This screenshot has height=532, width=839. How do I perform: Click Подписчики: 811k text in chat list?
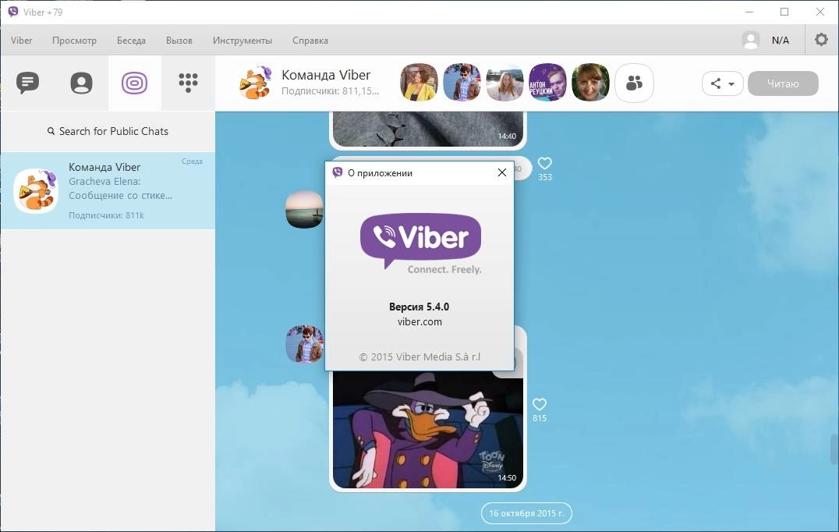(107, 215)
